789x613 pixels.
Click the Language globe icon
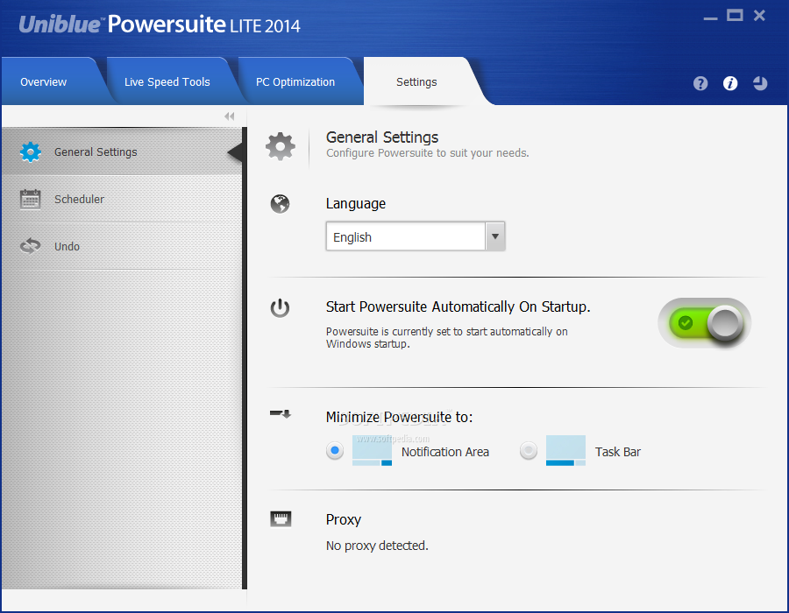click(280, 204)
